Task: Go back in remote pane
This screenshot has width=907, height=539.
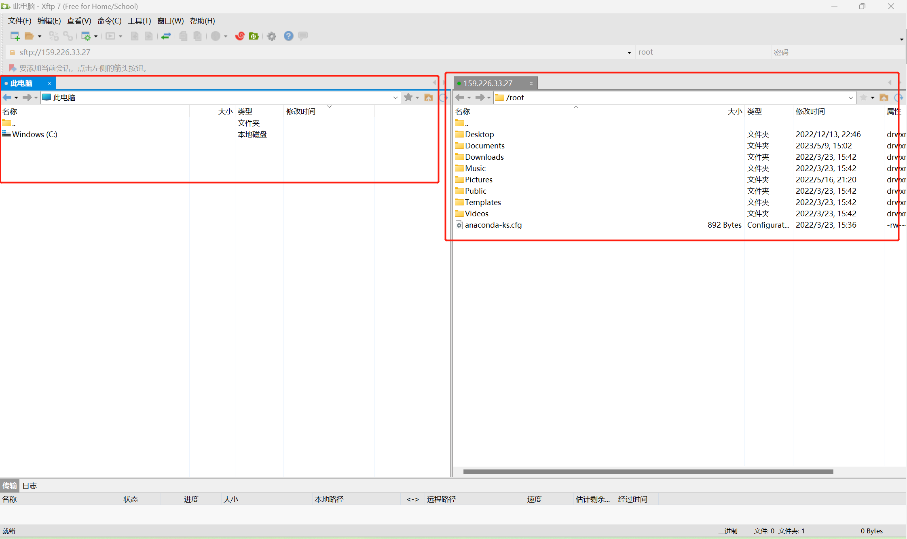Action: click(x=460, y=97)
